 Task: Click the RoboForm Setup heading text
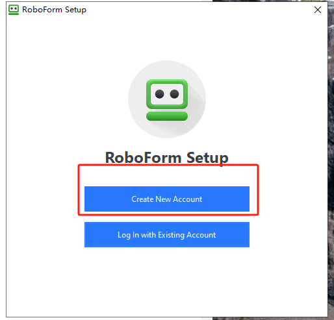(x=167, y=158)
